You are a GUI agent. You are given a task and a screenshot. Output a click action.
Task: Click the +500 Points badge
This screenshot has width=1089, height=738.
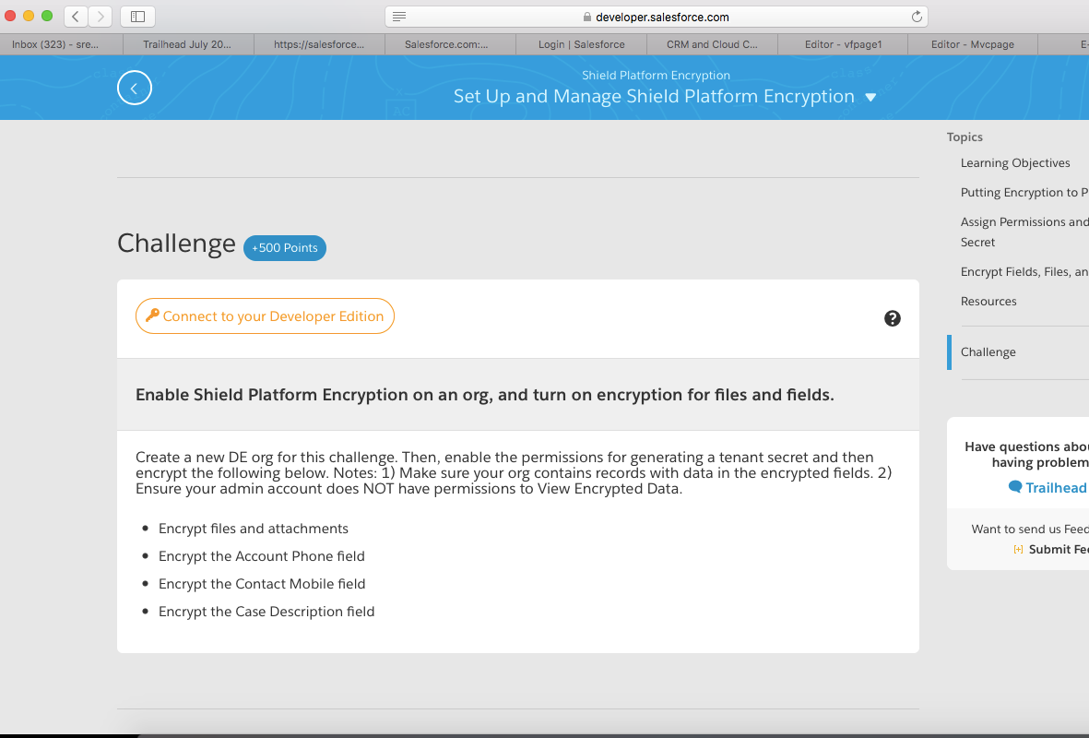point(285,248)
